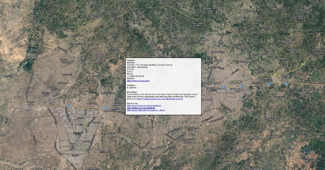Click the M-1 motorway shield near Doran Pur

tap(275, 74)
